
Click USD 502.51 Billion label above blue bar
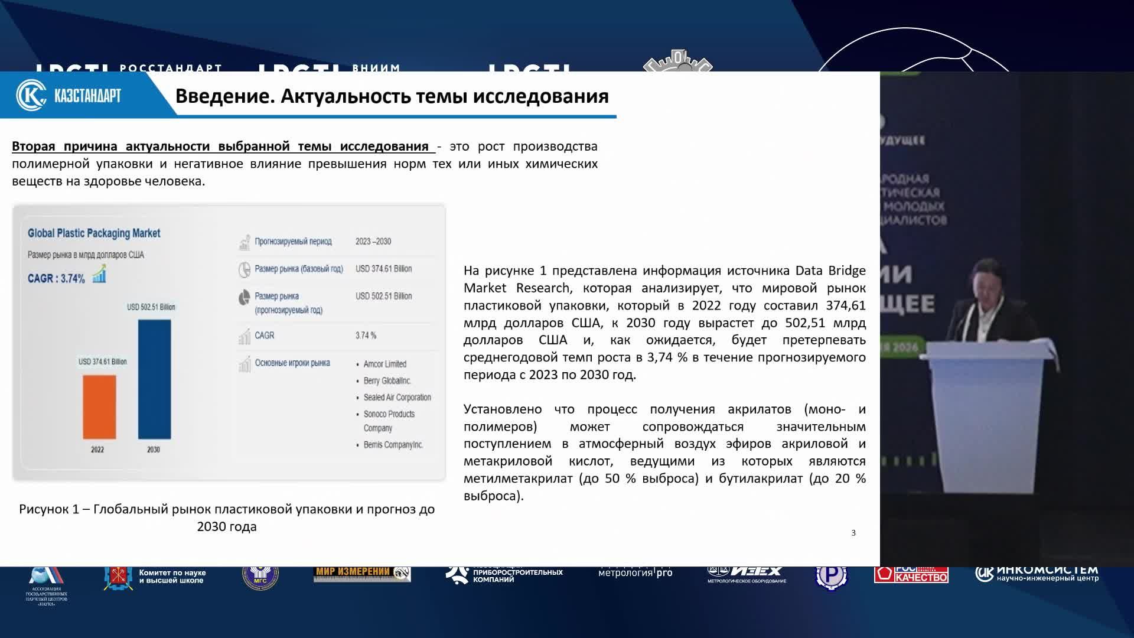(x=151, y=307)
